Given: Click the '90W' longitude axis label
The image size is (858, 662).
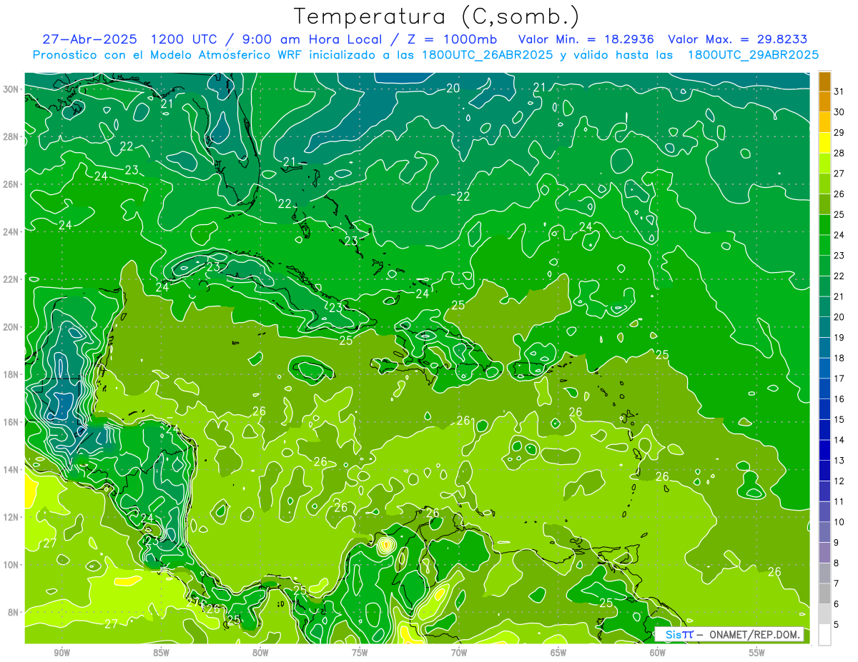Looking at the screenshot, I should [x=61, y=653].
